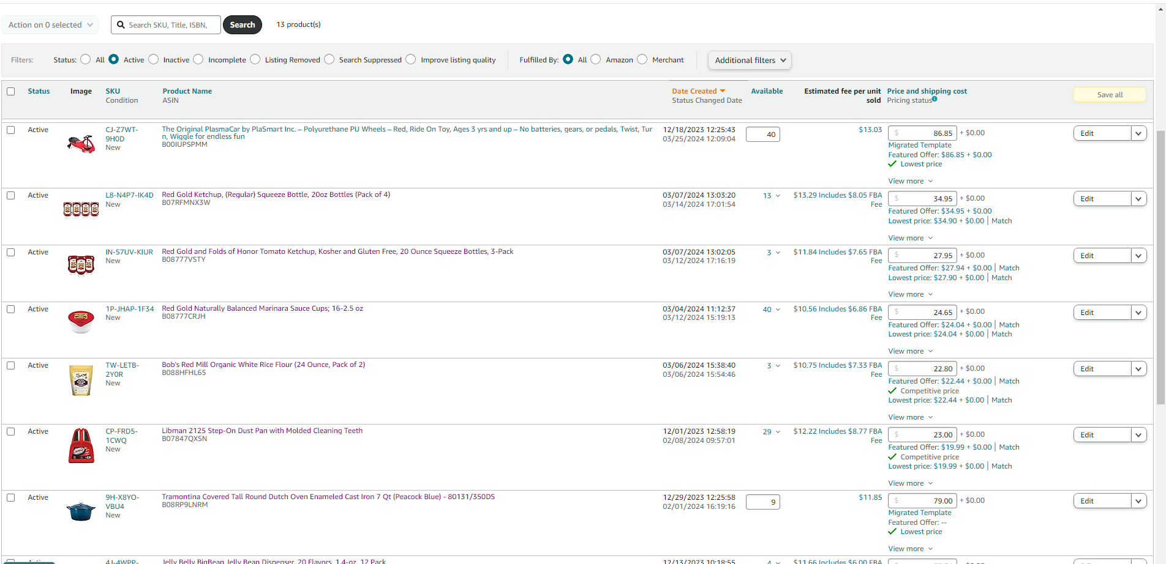Select the Search Suppressed filter
1166x564 pixels.
[329, 59]
